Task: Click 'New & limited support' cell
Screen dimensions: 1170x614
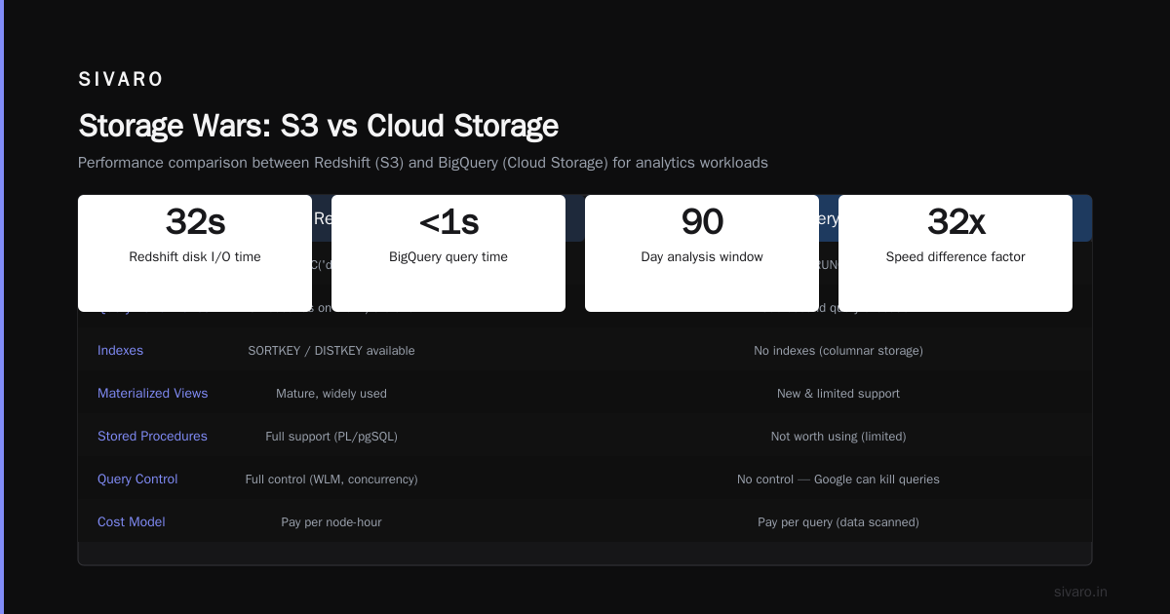Action: (838, 394)
